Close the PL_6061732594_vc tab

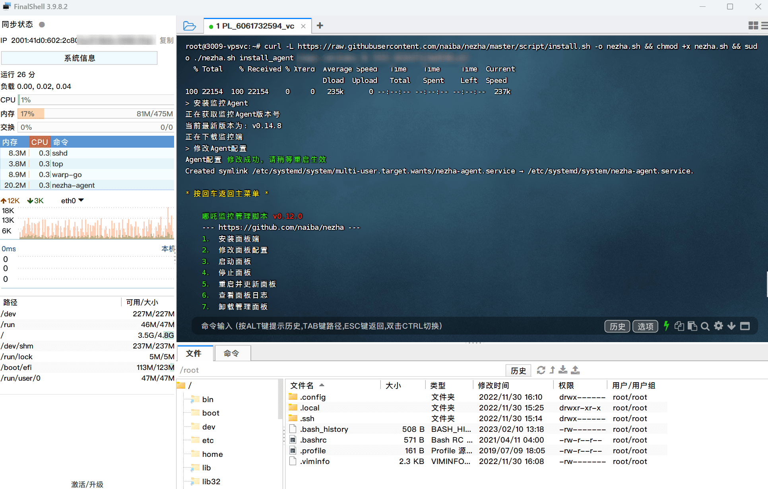tap(303, 26)
